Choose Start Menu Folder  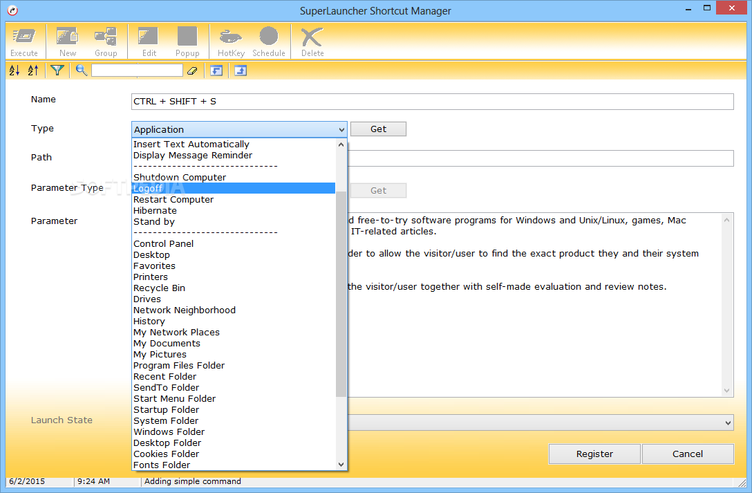tap(234, 398)
